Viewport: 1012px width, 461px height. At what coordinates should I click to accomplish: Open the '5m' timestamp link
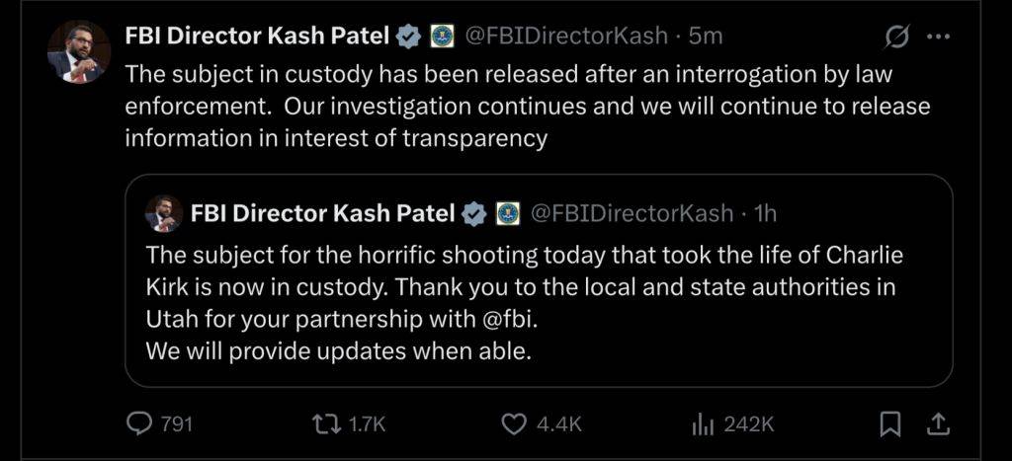[707, 36]
